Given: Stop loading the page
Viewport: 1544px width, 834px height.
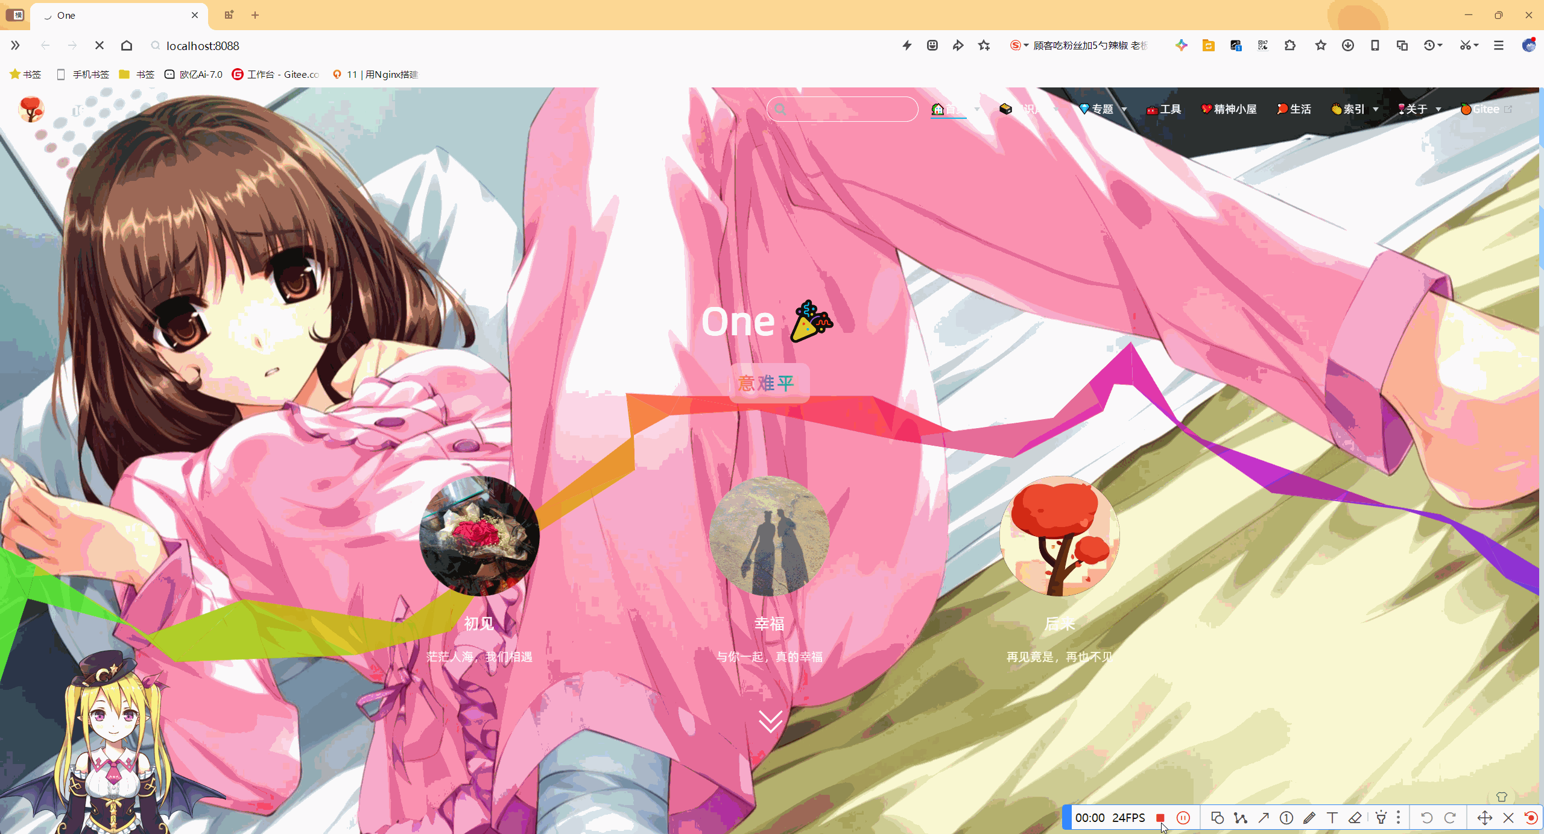Looking at the screenshot, I should coord(100,45).
